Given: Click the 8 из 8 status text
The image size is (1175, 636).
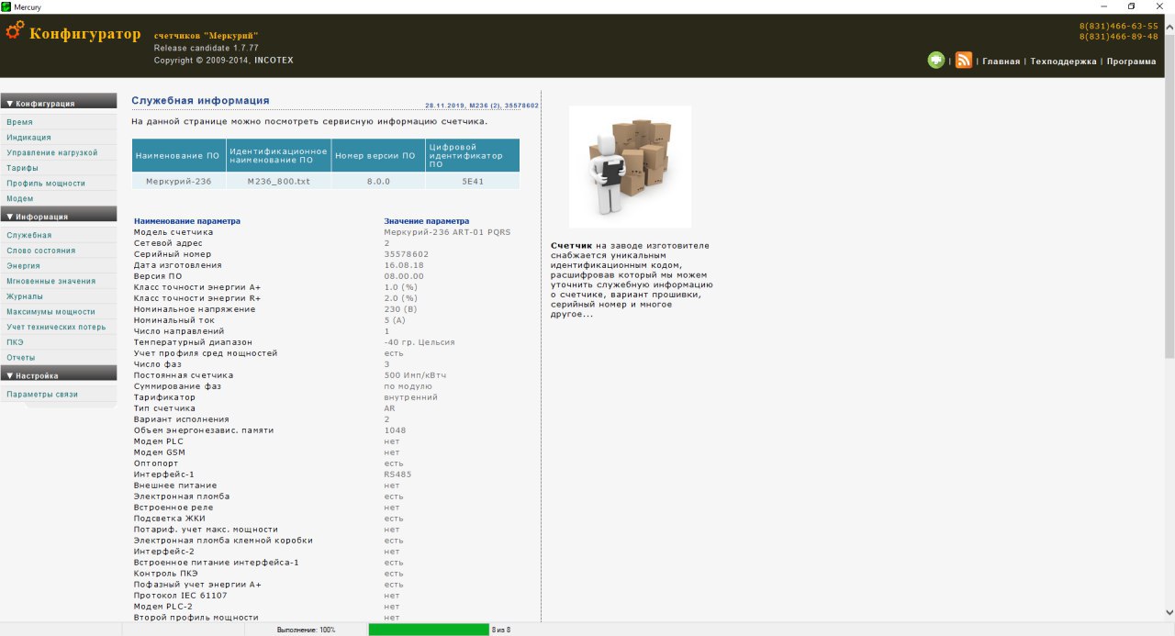Looking at the screenshot, I should pos(501,630).
